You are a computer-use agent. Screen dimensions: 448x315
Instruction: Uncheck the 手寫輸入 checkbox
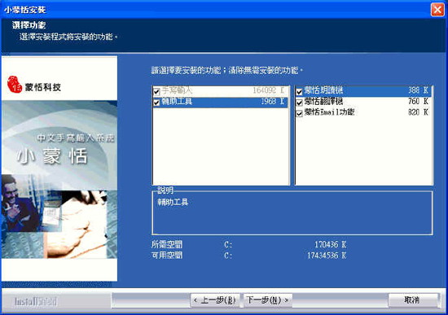click(156, 92)
